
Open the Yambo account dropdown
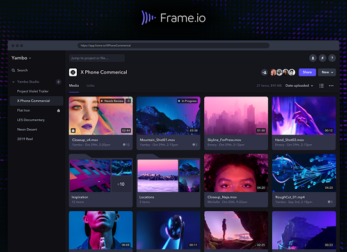click(21, 58)
